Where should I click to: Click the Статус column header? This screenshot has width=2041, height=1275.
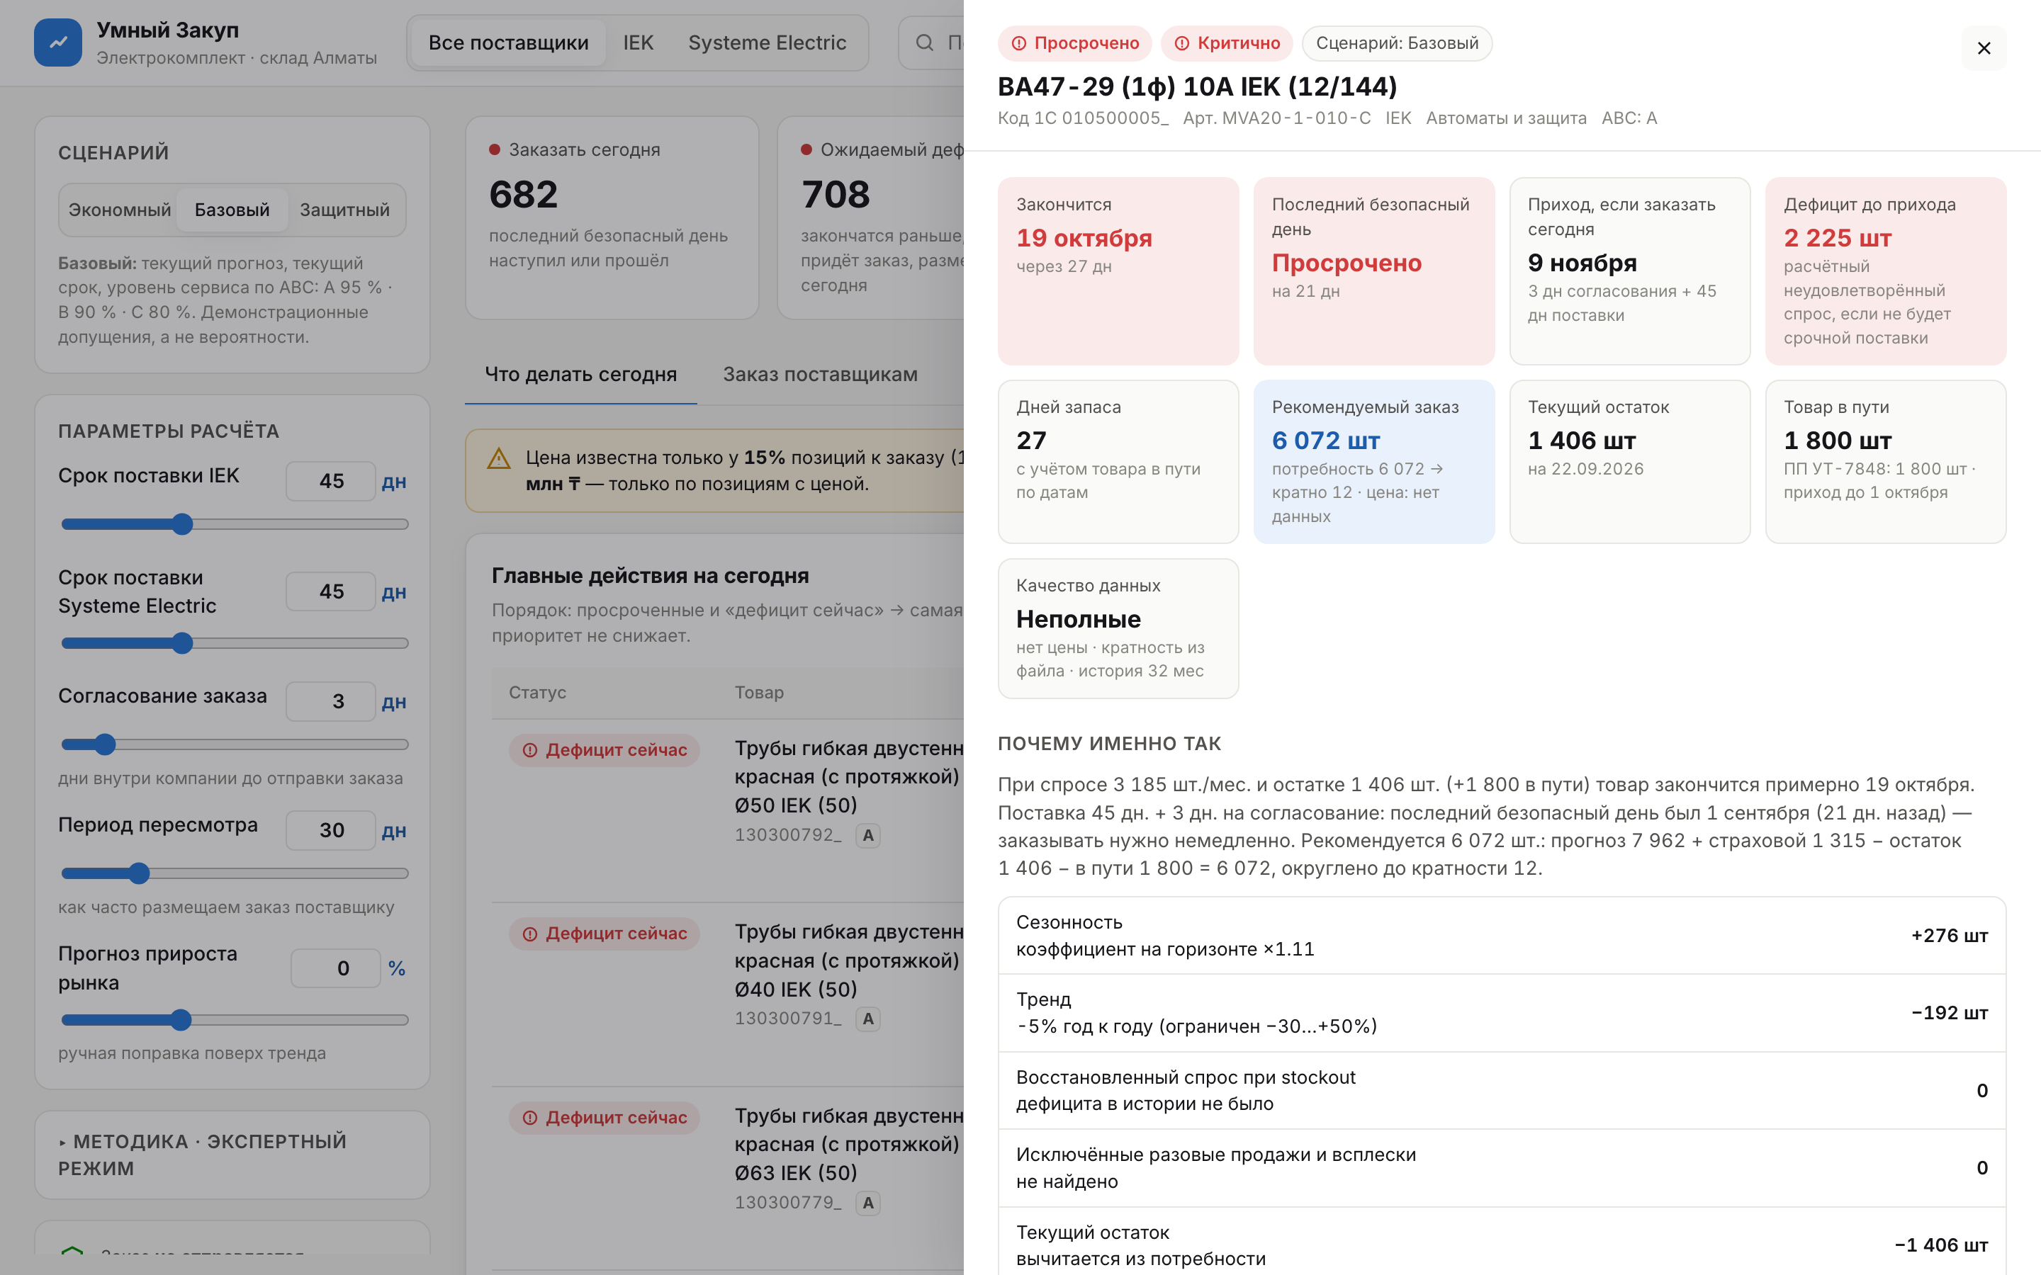click(537, 692)
